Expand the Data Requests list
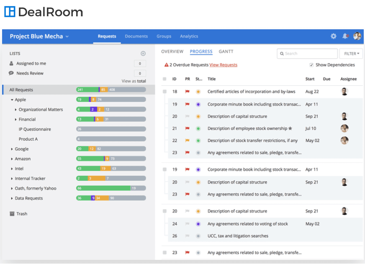Screen dimensions: 365x272 click(x=12, y=198)
